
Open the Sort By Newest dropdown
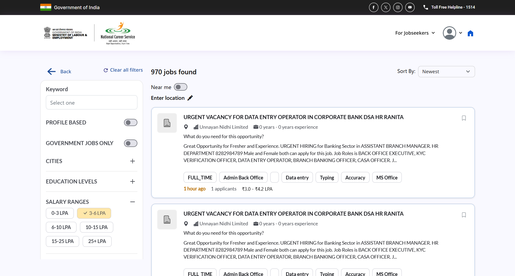446,72
